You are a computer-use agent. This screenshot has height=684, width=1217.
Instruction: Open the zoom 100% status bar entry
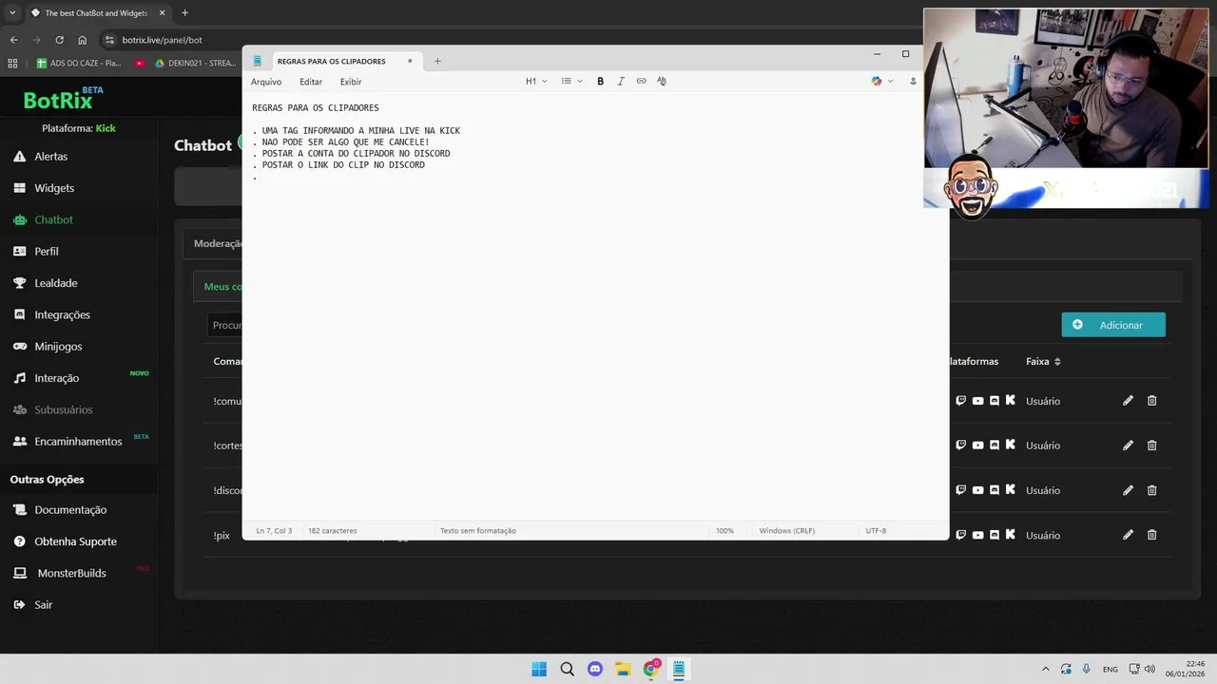point(724,531)
